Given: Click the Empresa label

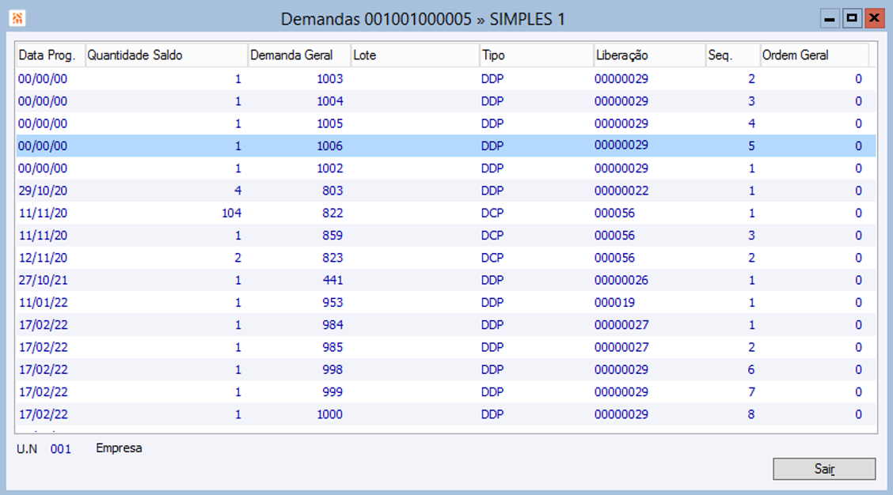Looking at the screenshot, I should coord(119,448).
